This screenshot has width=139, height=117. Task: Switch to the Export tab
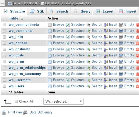tap(104, 11)
